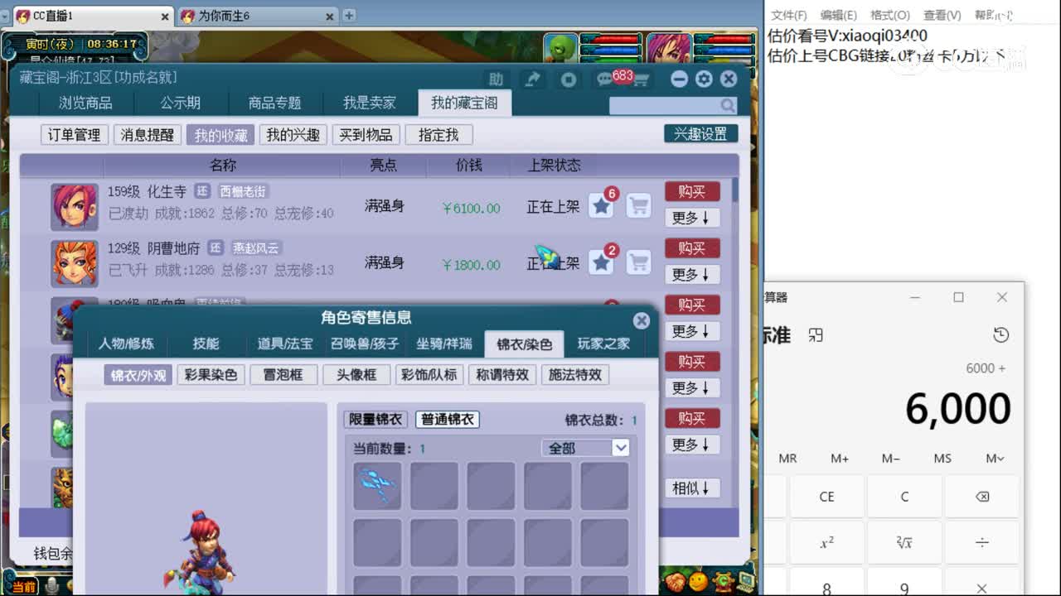The height and width of the screenshot is (596, 1061).
Task: Open the Calculator history icon
Action: click(x=1001, y=335)
